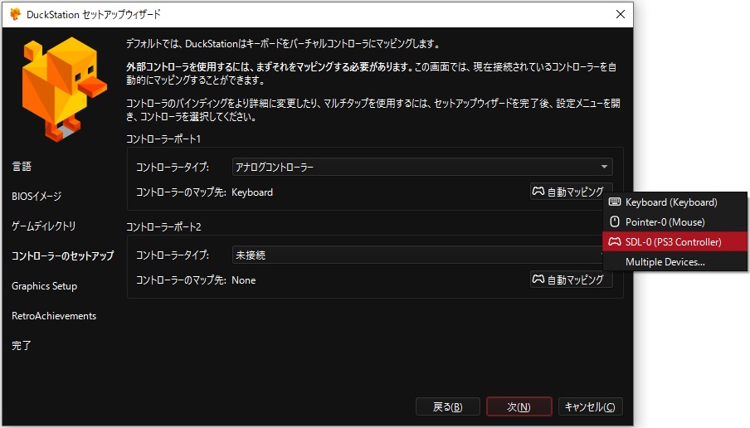Click the DuckStation duck logo in title bar
The width and height of the screenshot is (750, 428).
point(15,14)
